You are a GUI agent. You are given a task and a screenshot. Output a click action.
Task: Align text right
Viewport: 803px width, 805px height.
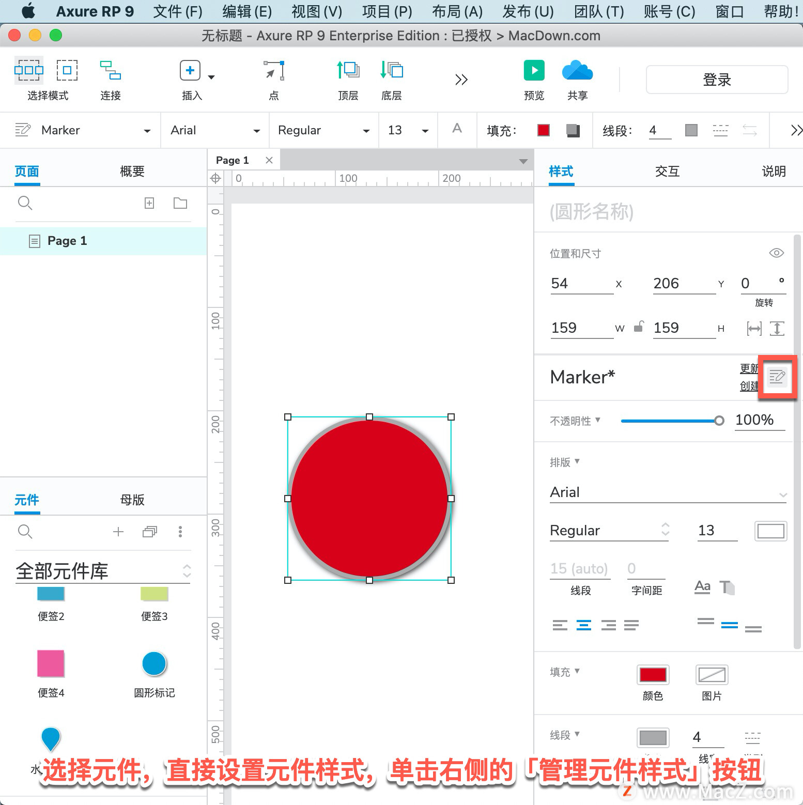click(608, 625)
